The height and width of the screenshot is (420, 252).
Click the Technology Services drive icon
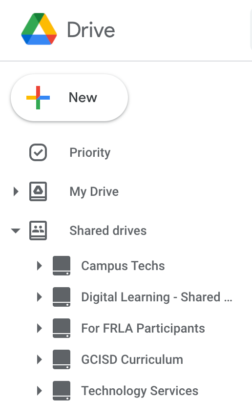[62, 391]
